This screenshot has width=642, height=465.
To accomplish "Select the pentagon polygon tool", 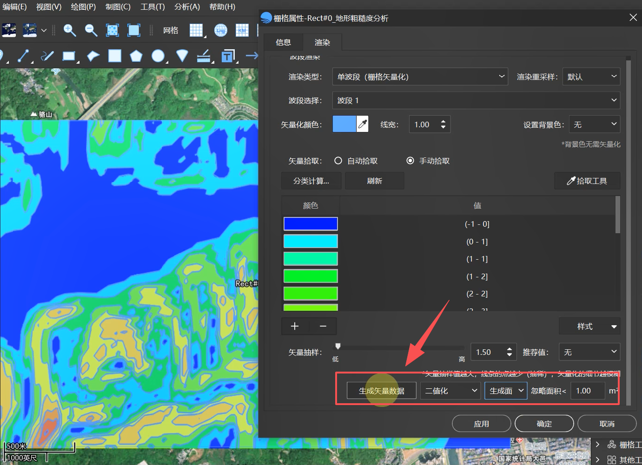I will [x=136, y=56].
